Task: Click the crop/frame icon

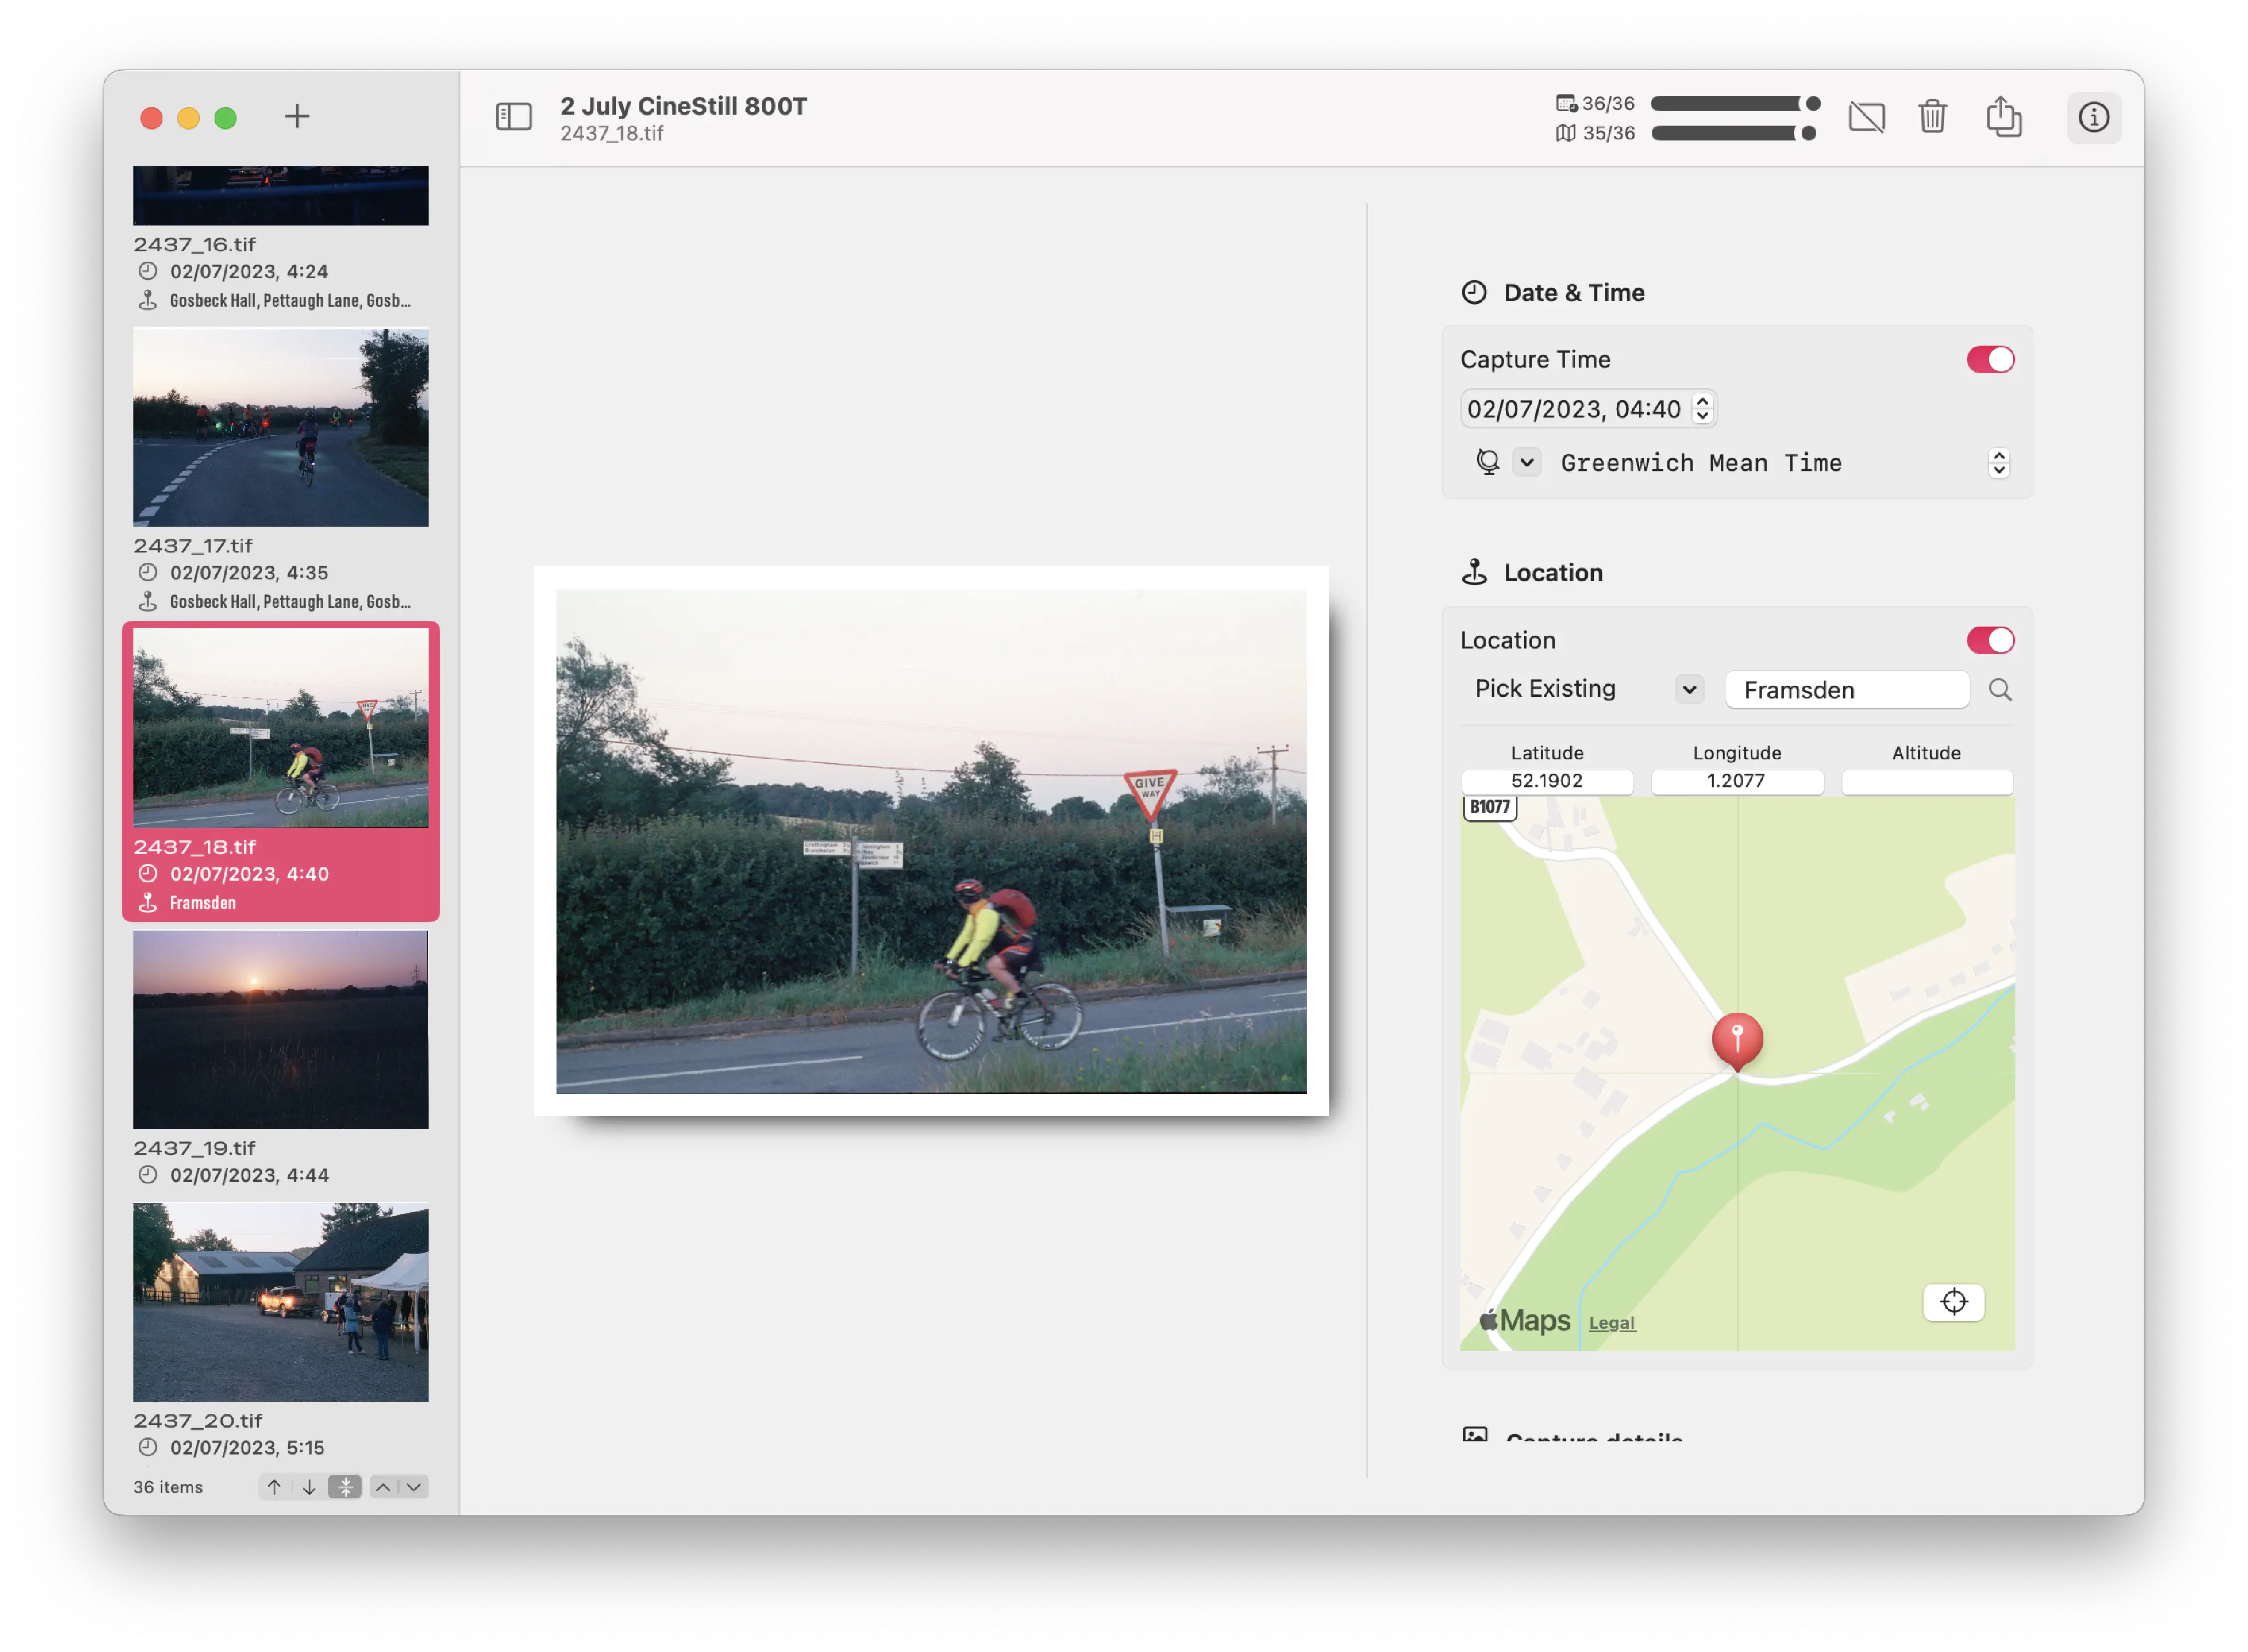Action: coord(1869,117)
